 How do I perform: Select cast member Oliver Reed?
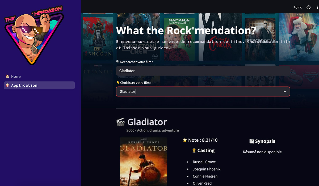click(x=202, y=183)
